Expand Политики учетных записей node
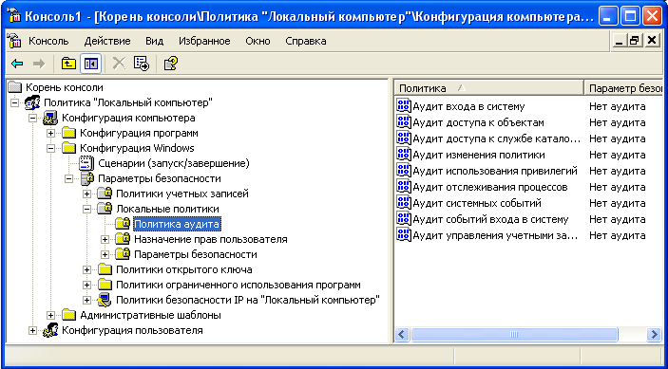Image resolution: width=668 pixels, height=369 pixels. click(x=86, y=194)
